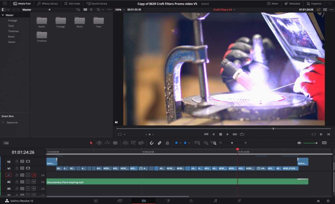This screenshot has height=204, width=335.
Task: Toggle Solo on audio track A2
Action: (x=28, y=182)
